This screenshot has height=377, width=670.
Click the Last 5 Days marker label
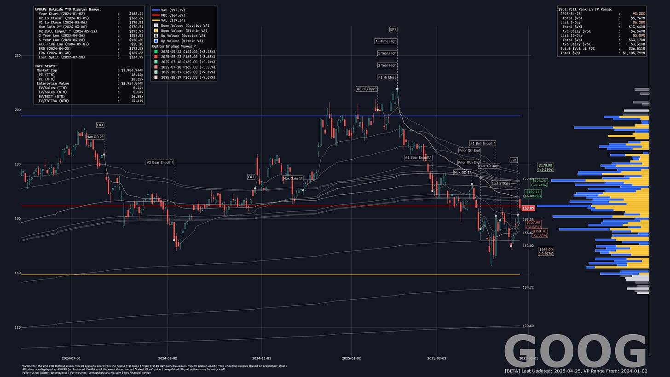[x=501, y=183]
